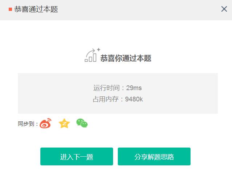Share result to Sina Weibo
The width and height of the screenshot is (232, 185).
[x=45, y=123]
